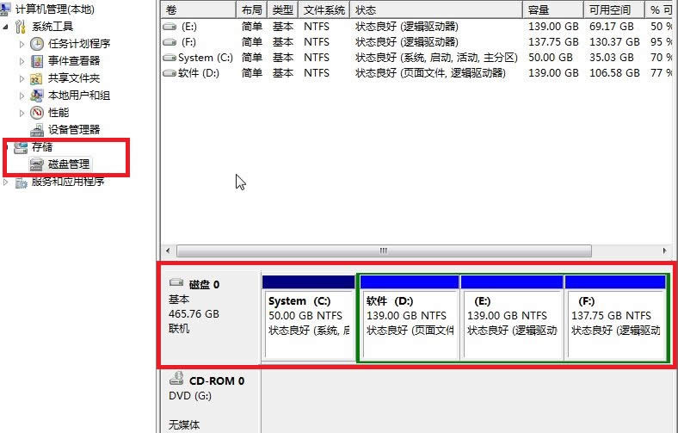Click the Shared Folders (共享文件夹) icon
Viewport: 678px width, 433px height.
point(37,77)
